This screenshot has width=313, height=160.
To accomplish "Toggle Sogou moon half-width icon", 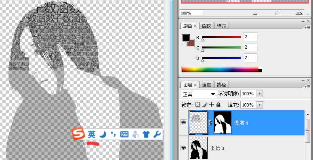I will [103, 135].
